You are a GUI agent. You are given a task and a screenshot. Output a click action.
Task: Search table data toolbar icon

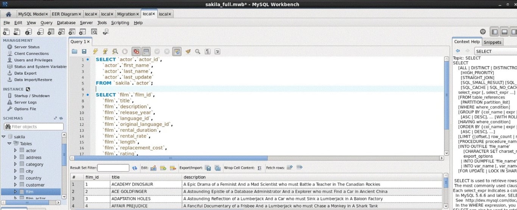[x=94, y=32]
